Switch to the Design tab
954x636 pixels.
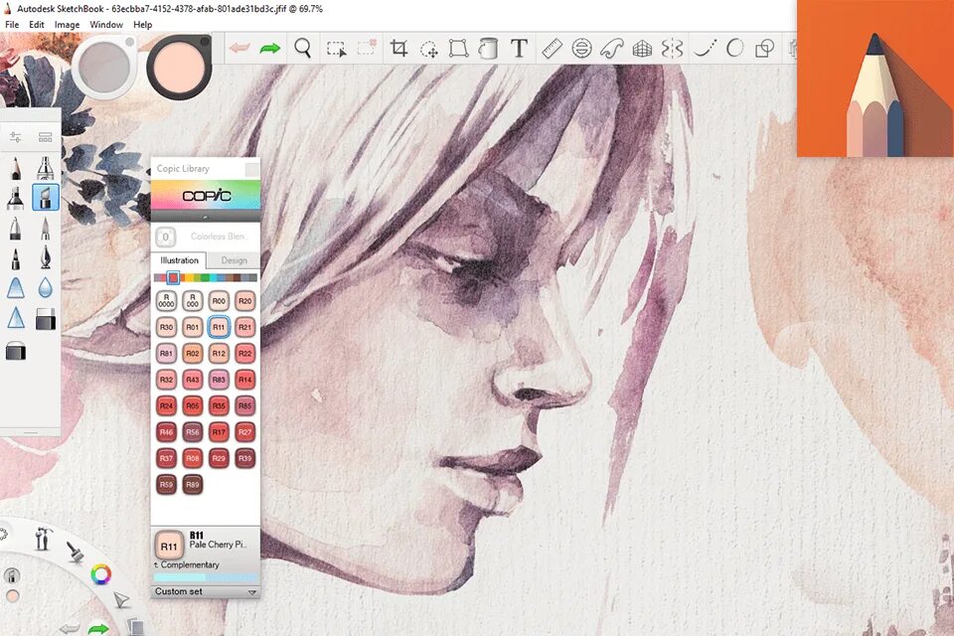click(x=234, y=260)
